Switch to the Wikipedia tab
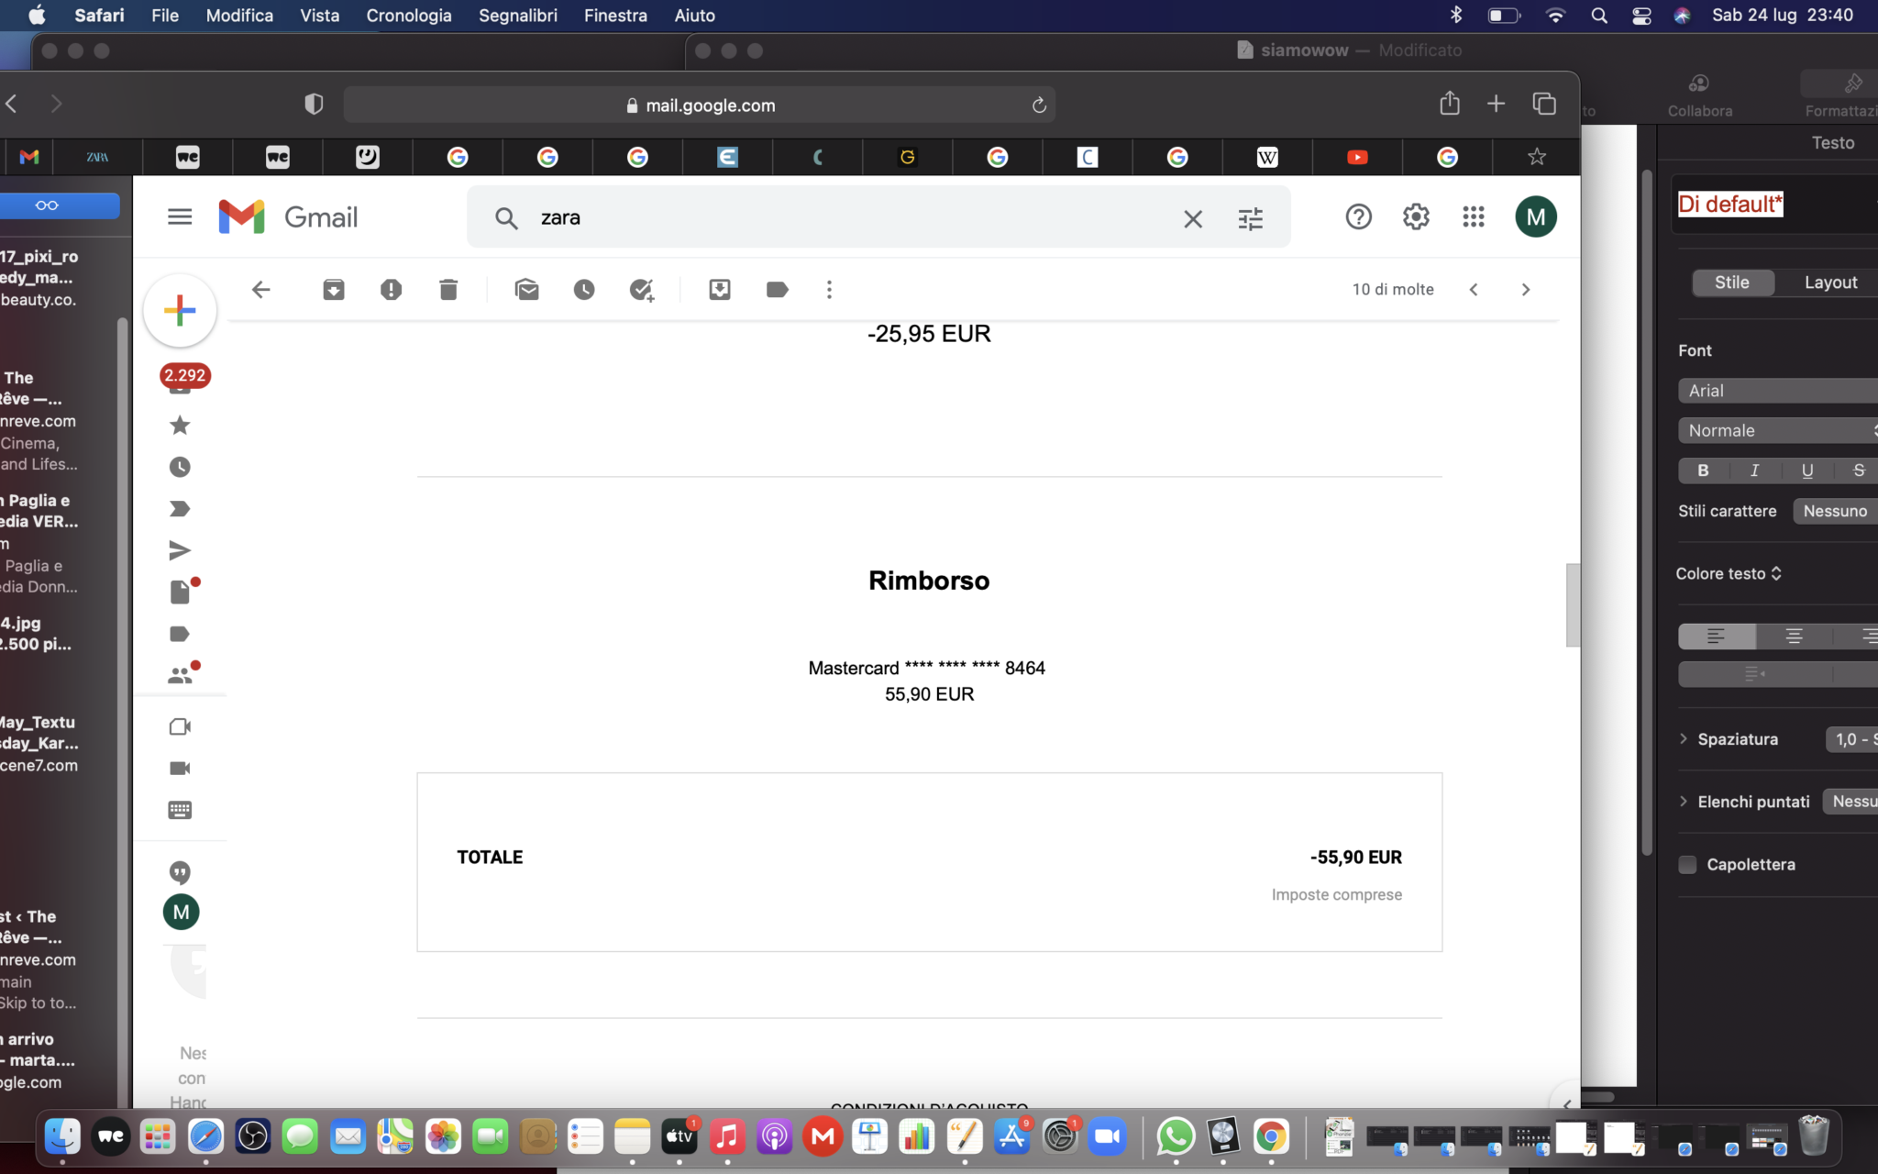Image resolution: width=1878 pixels, height=1174 pixels. pyautogui.click(x=1267, y=158)
